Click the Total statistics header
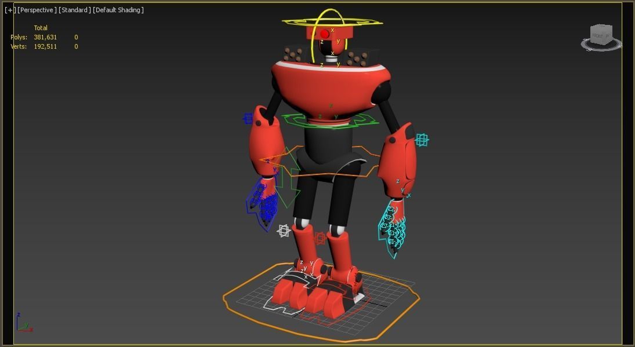Image resolution: width=635 pixels, height=347 pixels. point(41,28)
